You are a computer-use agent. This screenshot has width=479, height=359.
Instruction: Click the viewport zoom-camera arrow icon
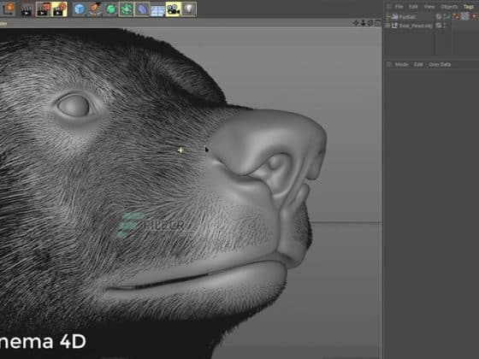click(x=363, y=23)
